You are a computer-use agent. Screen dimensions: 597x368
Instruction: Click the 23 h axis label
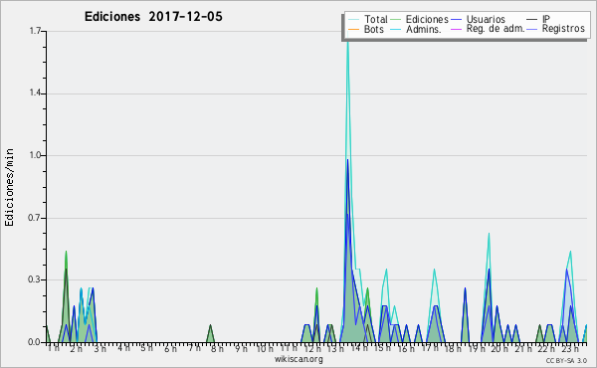pyautogui.click(x=570, y=348)
